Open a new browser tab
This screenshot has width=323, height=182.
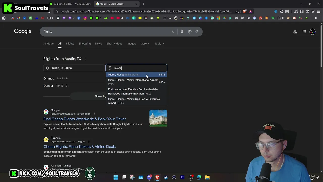tap(143, 4)
